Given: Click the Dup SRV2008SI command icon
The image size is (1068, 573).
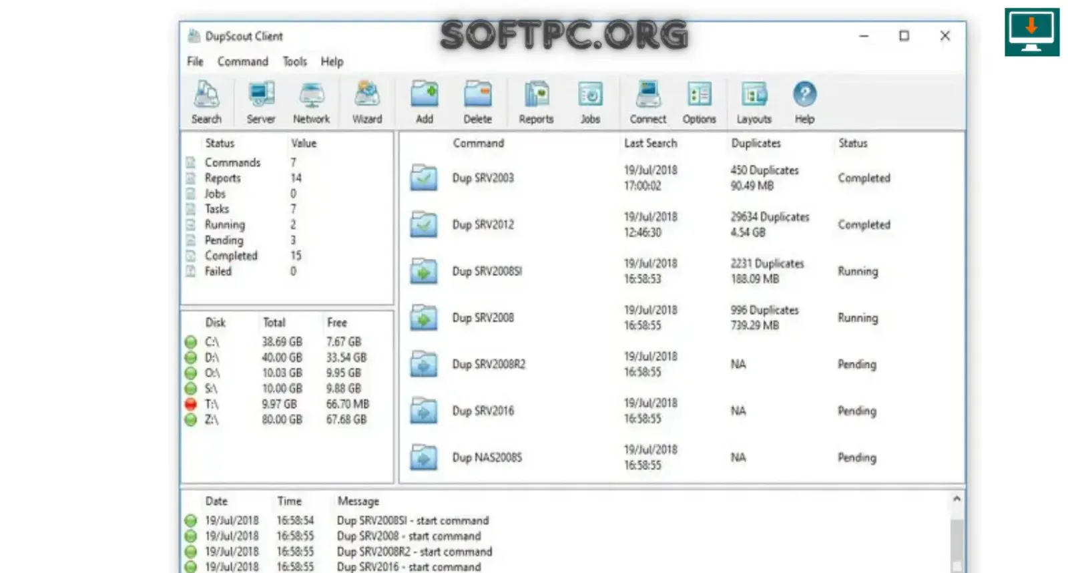Looking at the screenshot, I should (424, 272).
